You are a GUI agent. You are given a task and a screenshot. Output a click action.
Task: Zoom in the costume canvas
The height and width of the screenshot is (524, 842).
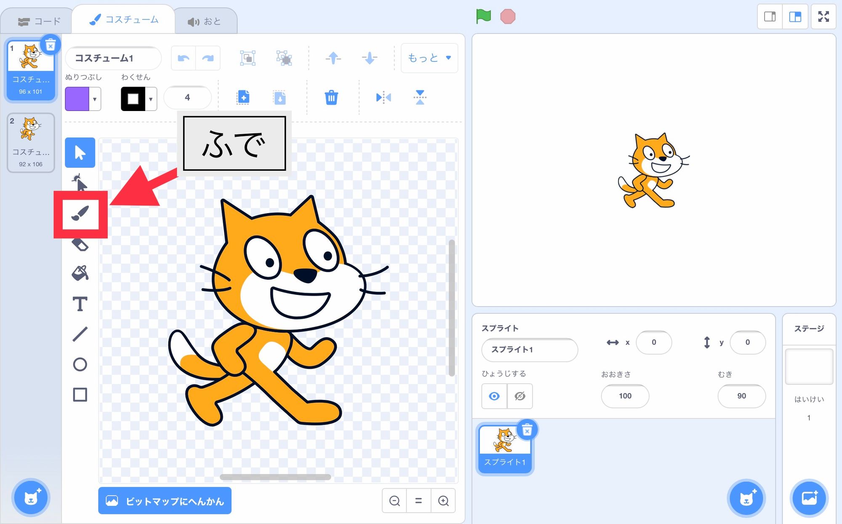[x=443, y=501]
